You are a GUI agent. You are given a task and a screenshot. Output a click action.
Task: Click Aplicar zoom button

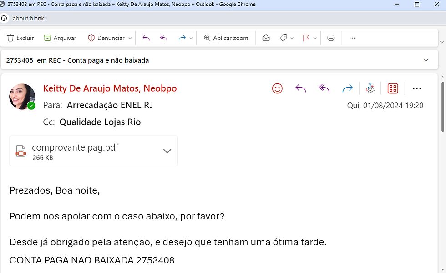(226, 38)
